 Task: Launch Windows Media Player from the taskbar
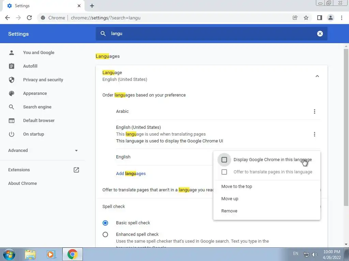51,254
